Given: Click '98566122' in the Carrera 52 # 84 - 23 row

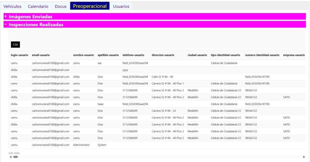Looking at the screenshot, I should pos(251,111).
